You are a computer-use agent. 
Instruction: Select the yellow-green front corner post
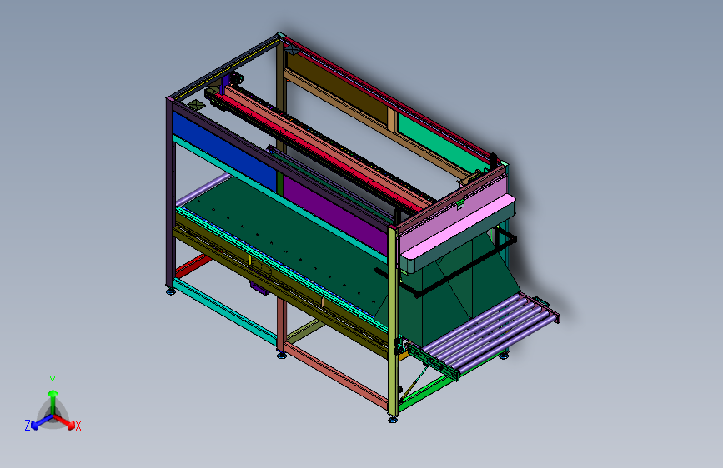[x=393, y=321]
